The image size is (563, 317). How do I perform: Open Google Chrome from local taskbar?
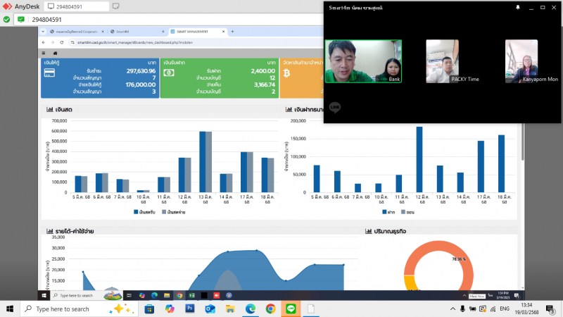tap(271, 309)
